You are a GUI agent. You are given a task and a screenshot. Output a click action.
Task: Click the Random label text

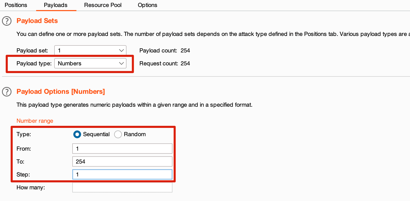[x=135, y=134]
